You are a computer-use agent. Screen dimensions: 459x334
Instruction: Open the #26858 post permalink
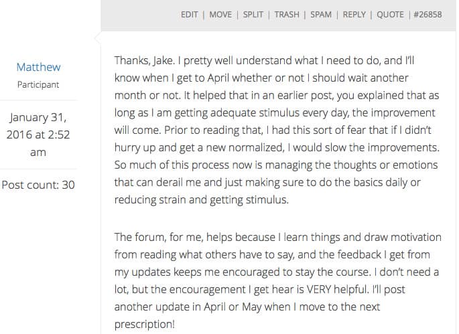428,15
